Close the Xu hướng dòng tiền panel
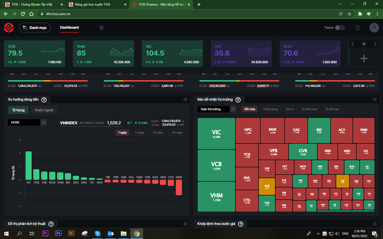Screen dimensions: 383x239 point(185,100)
